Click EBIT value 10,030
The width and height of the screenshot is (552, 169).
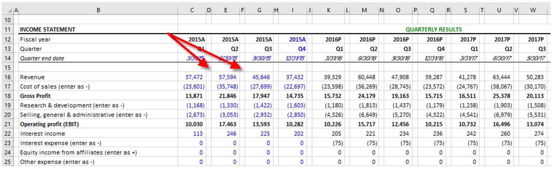194,124
